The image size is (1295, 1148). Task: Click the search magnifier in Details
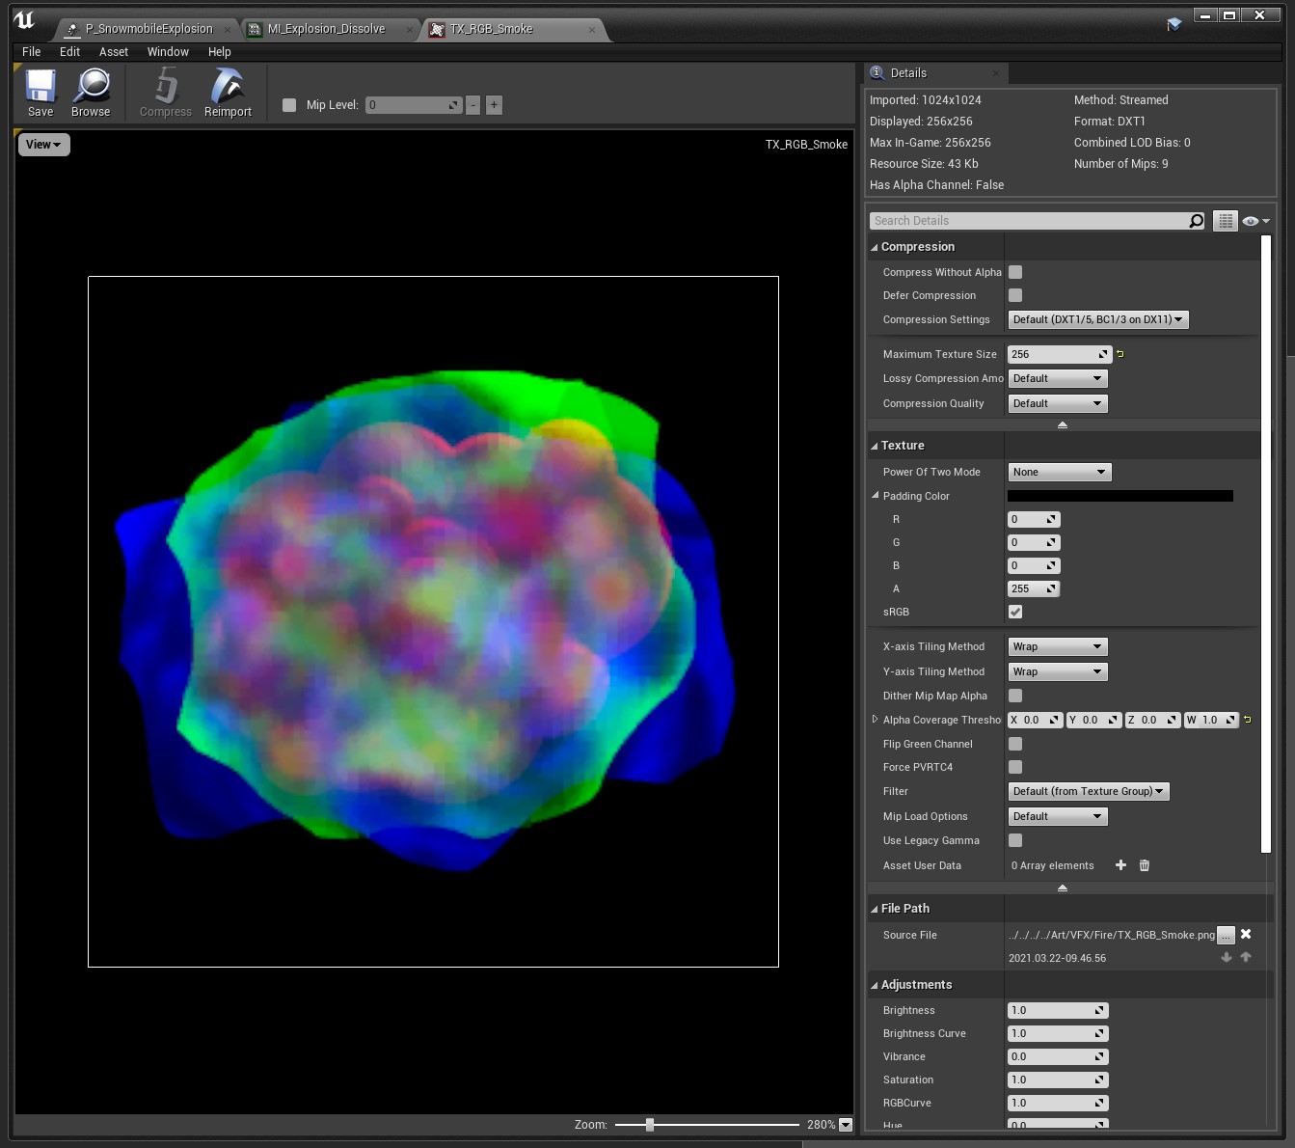pos(1196,221)
